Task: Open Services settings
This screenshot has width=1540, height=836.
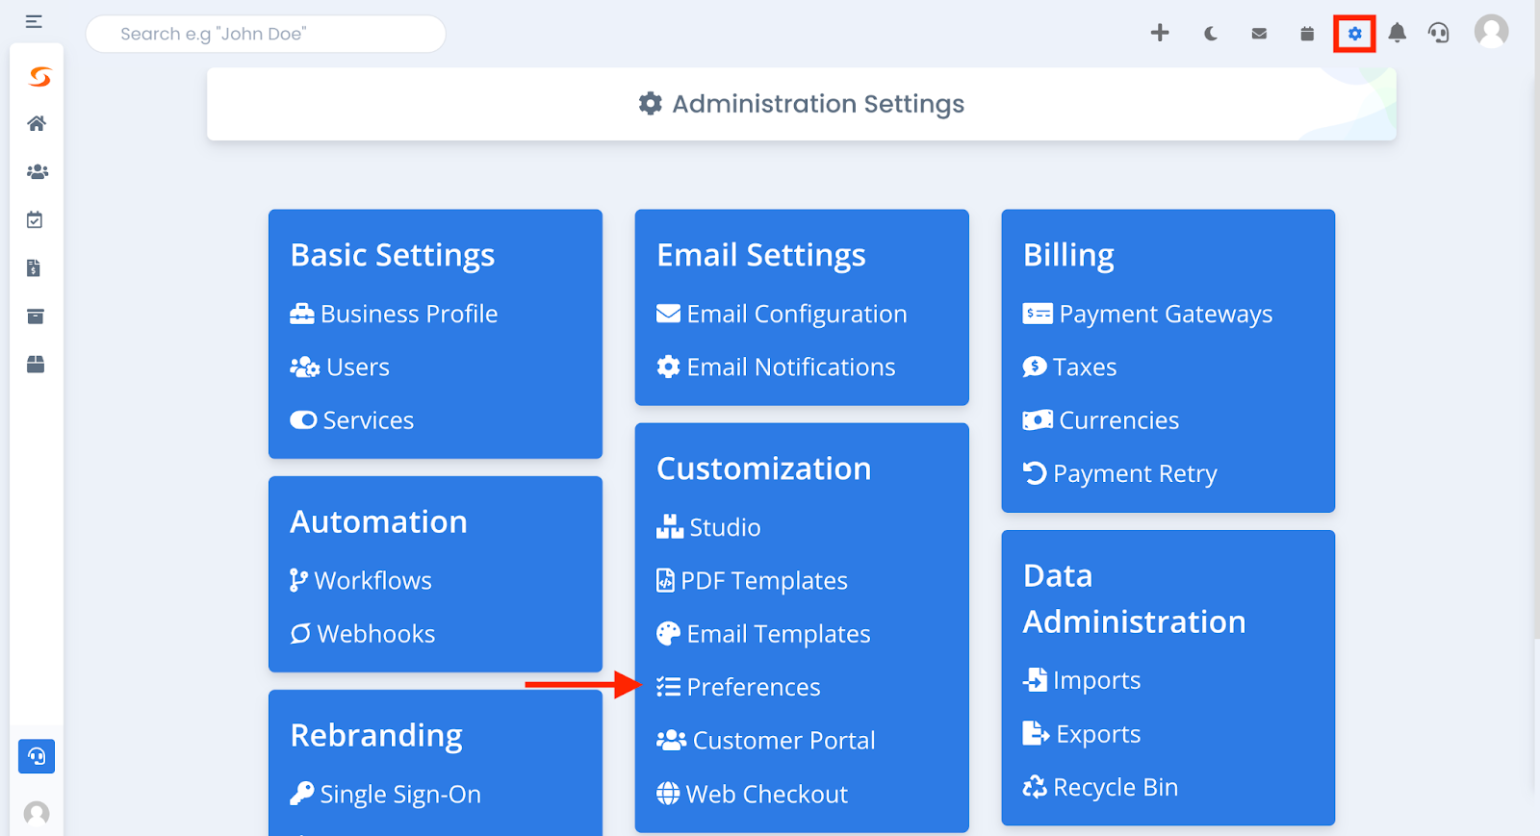Action: click(x=352, y=420)
